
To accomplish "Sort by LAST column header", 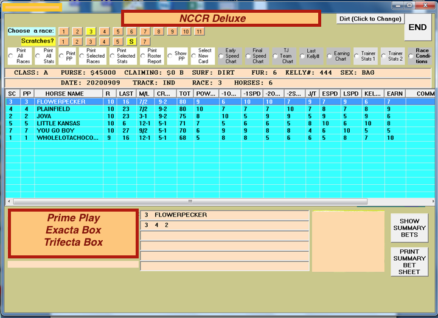I will (127, 94).
